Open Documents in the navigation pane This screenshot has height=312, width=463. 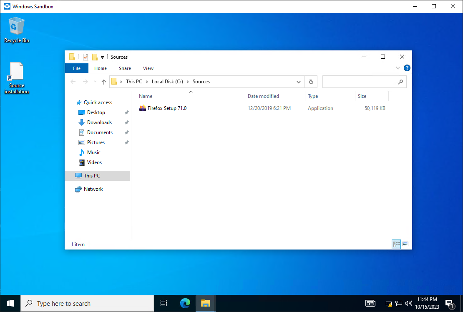pos(100,132)
